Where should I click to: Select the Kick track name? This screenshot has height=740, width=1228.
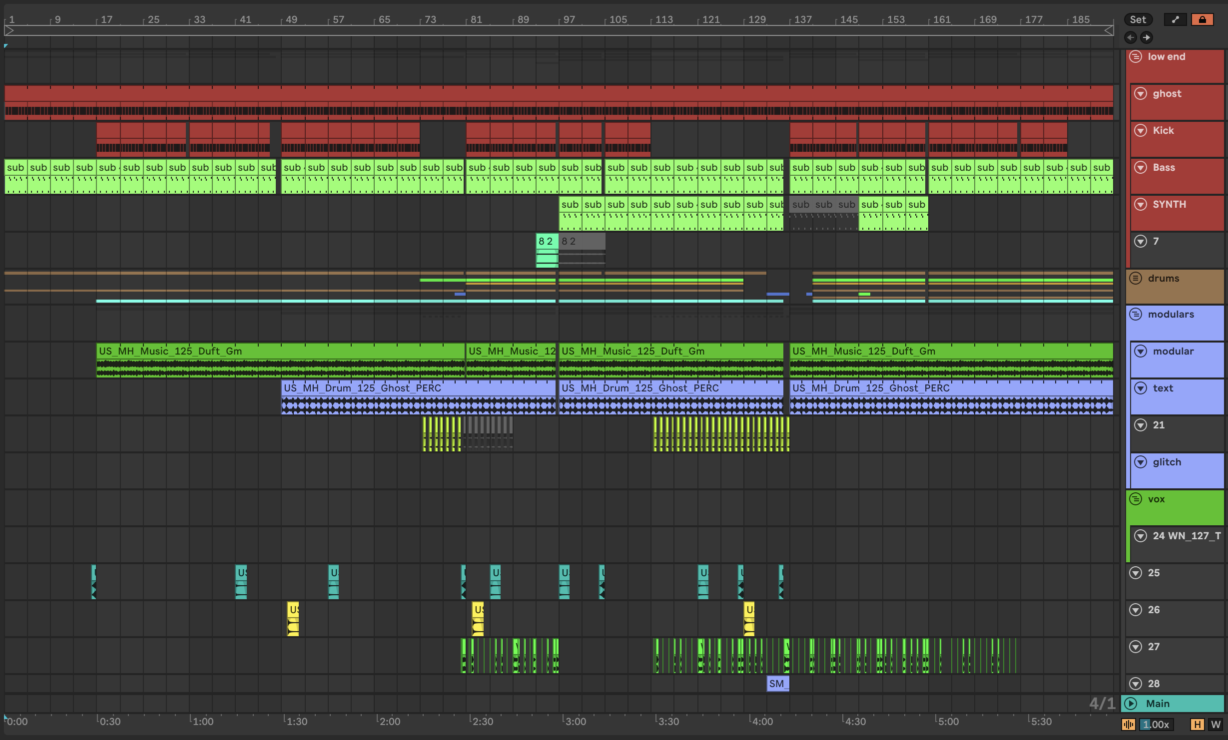[1163, 130]
